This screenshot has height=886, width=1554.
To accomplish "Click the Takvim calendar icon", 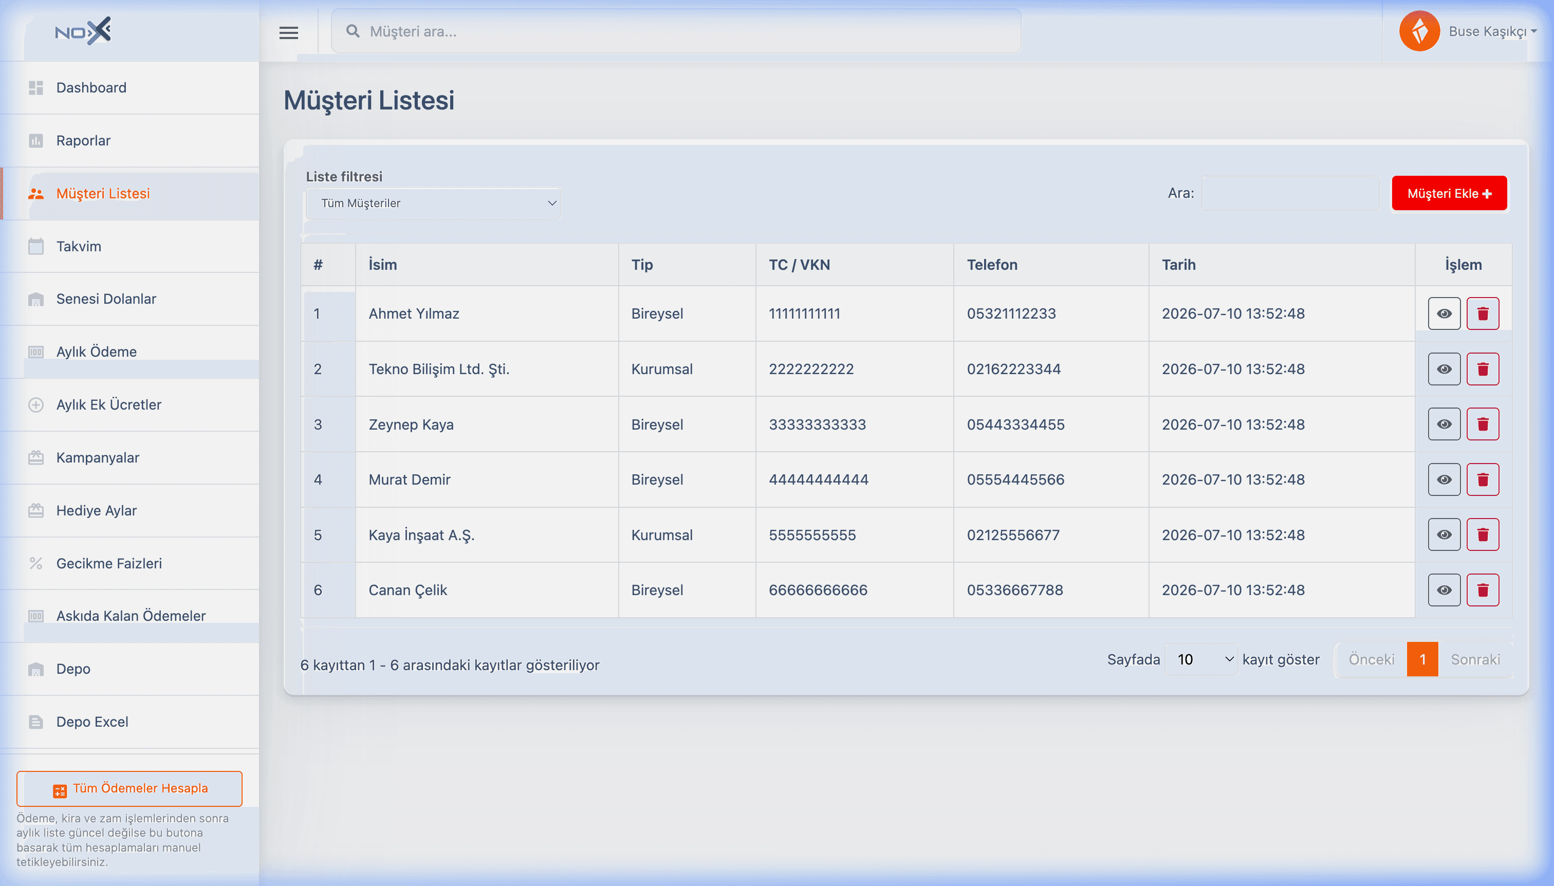I will pyautogui.click(x=36, y=247).
